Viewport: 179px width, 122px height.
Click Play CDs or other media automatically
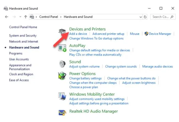tap(95, 55)
